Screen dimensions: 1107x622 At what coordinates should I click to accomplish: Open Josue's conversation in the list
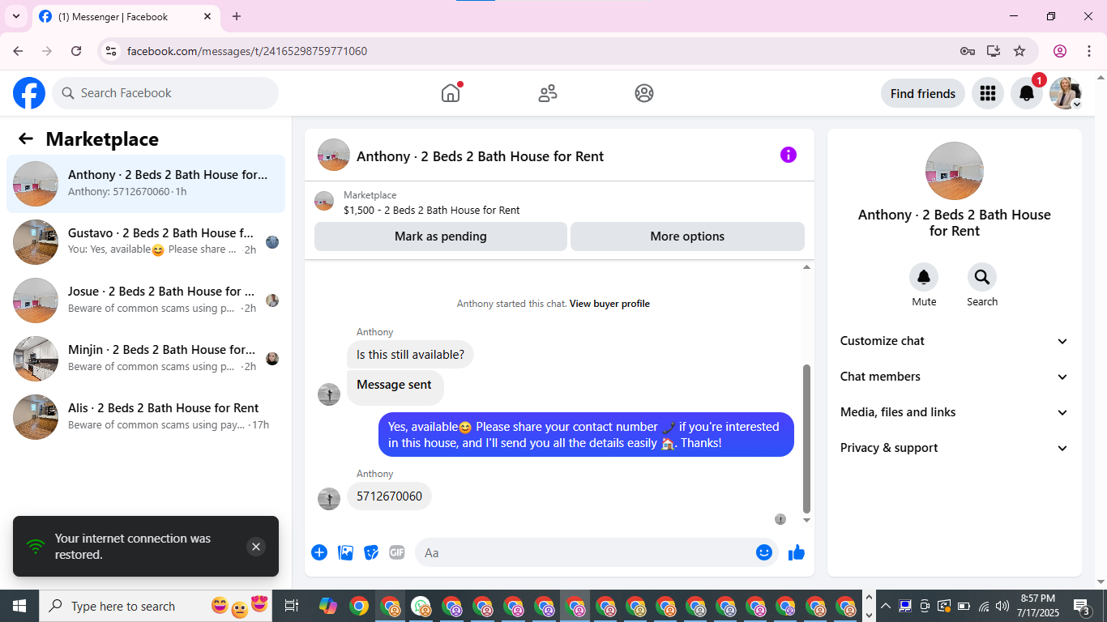tap(146, 300)
